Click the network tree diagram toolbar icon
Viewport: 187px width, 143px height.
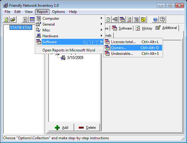point(115,19)
